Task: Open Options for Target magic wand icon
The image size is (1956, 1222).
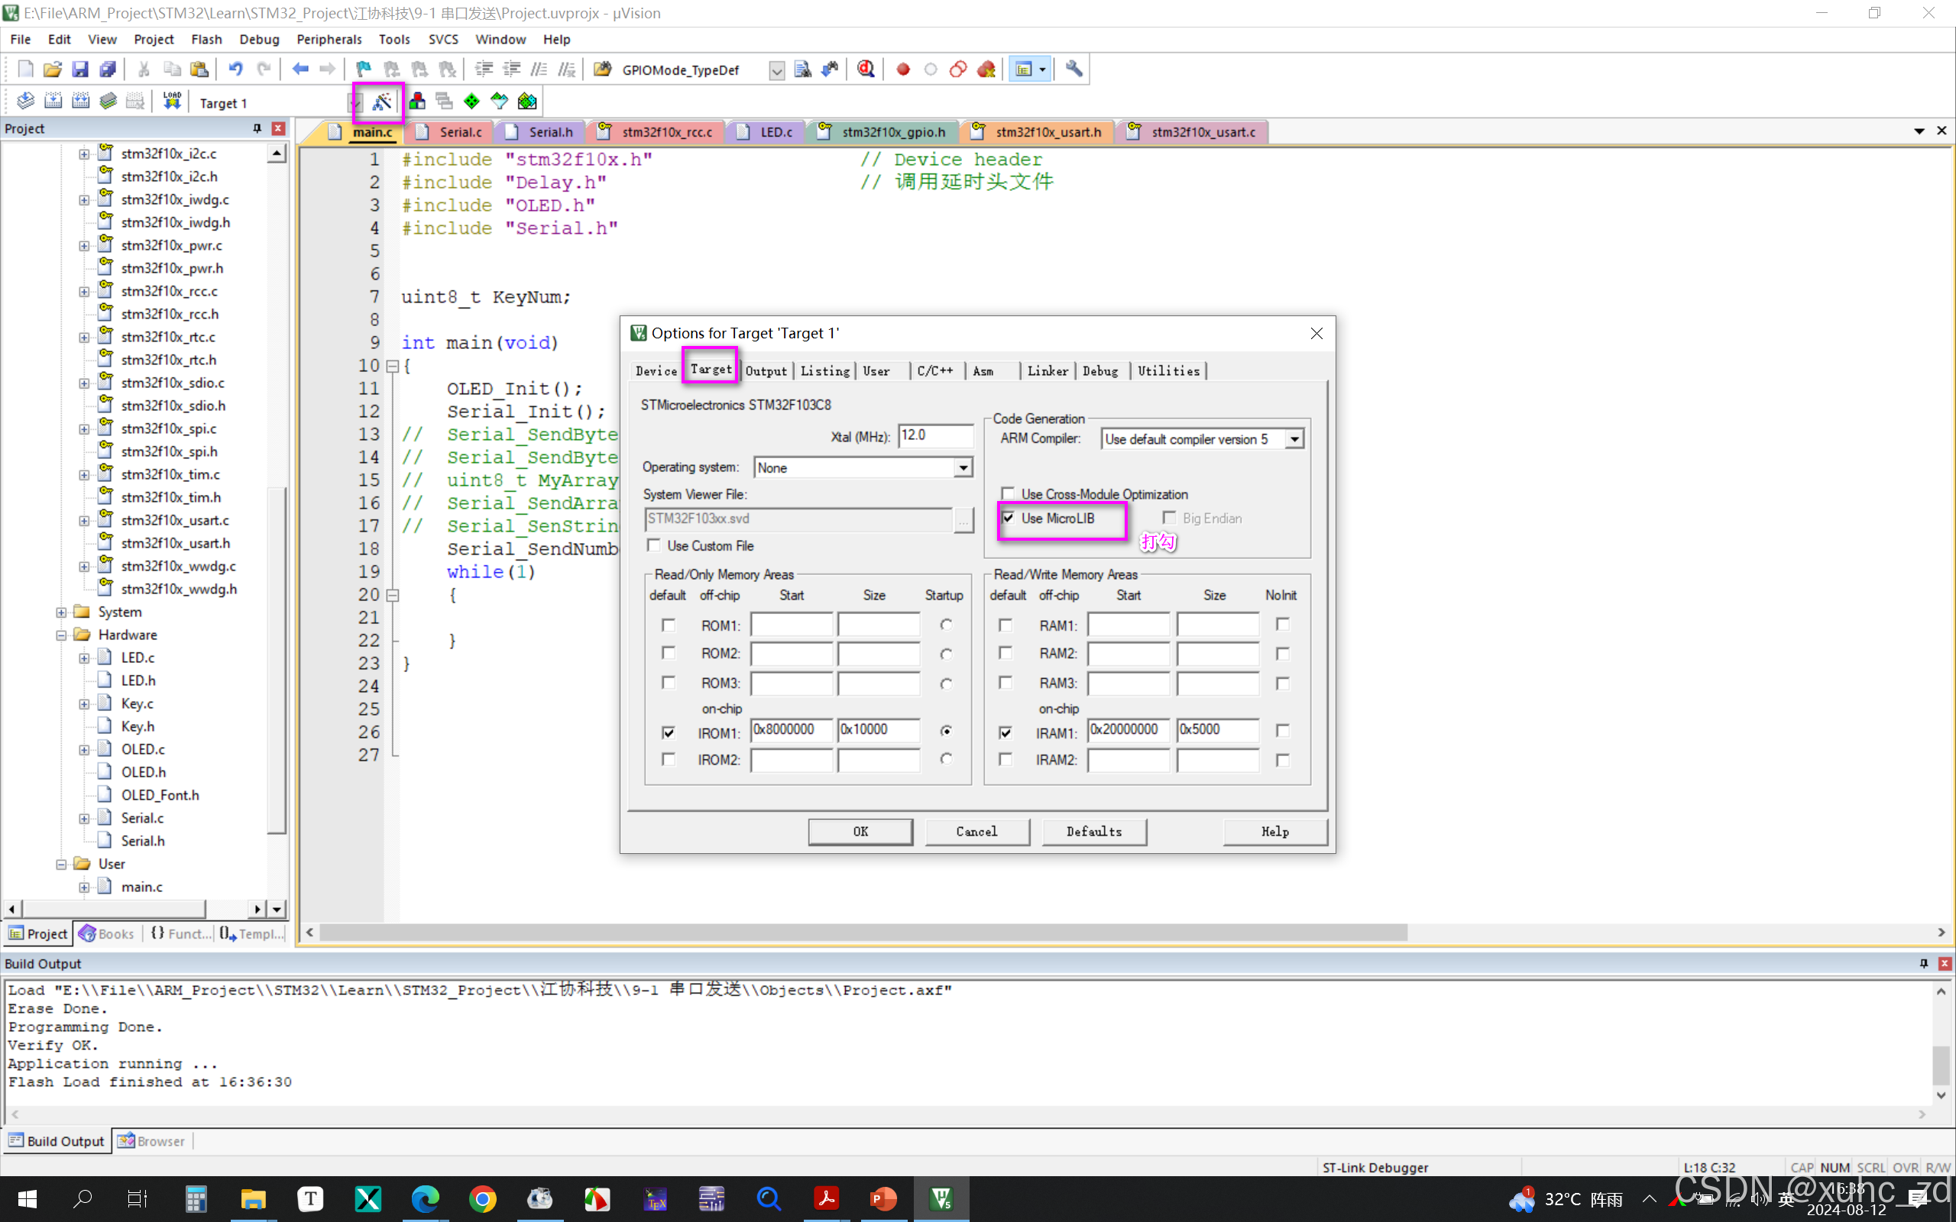Action: pos(381,102)
